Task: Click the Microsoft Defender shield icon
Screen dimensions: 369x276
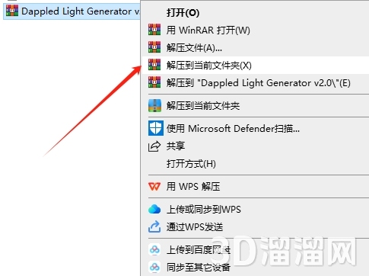Action: pos(155,128)
